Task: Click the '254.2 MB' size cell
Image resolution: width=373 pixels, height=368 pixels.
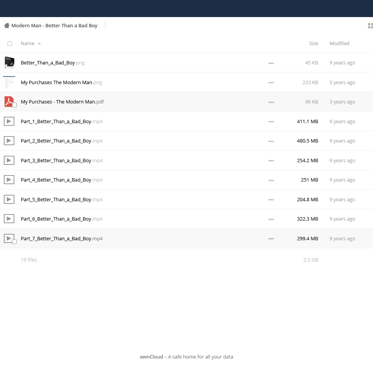Action: pyautogui.click(x=308, y=161)
